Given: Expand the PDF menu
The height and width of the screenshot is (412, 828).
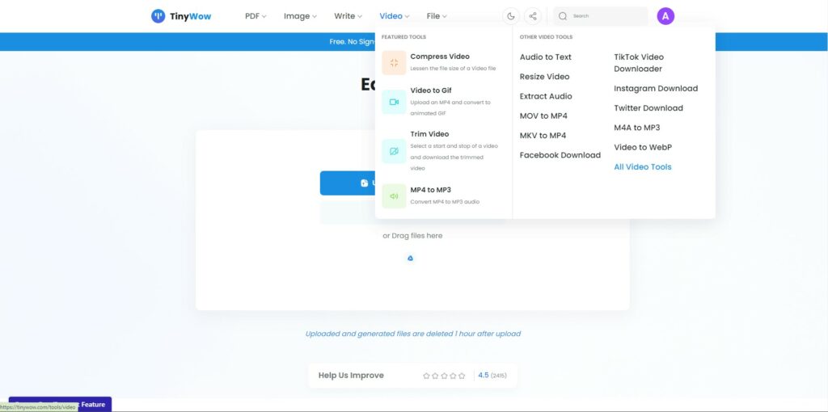Looking at the screenshot, I should (x=256, y=16).
